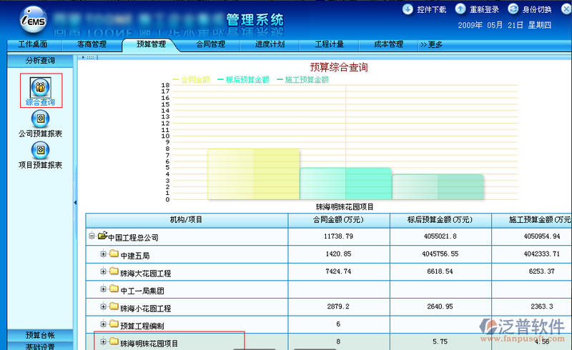Click the 中建五局 folder icon
The width and height of the screenshot is (572, 350).
[114, 254]
